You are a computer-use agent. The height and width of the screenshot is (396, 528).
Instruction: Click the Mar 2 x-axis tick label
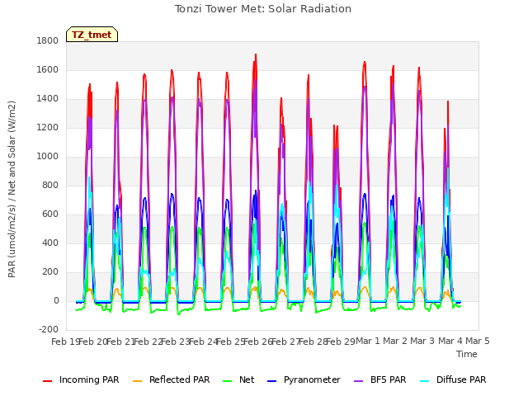395,341
